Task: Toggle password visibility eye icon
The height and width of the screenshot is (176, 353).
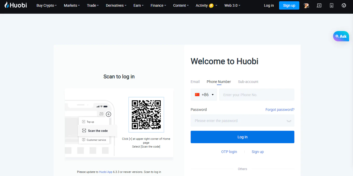Action: [x=289, y=121]
